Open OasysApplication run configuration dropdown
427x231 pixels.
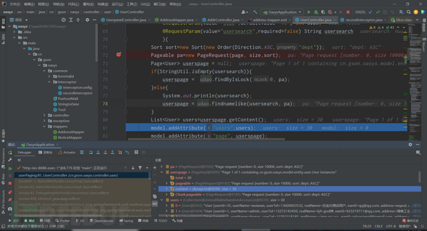[x=282, y=12]
